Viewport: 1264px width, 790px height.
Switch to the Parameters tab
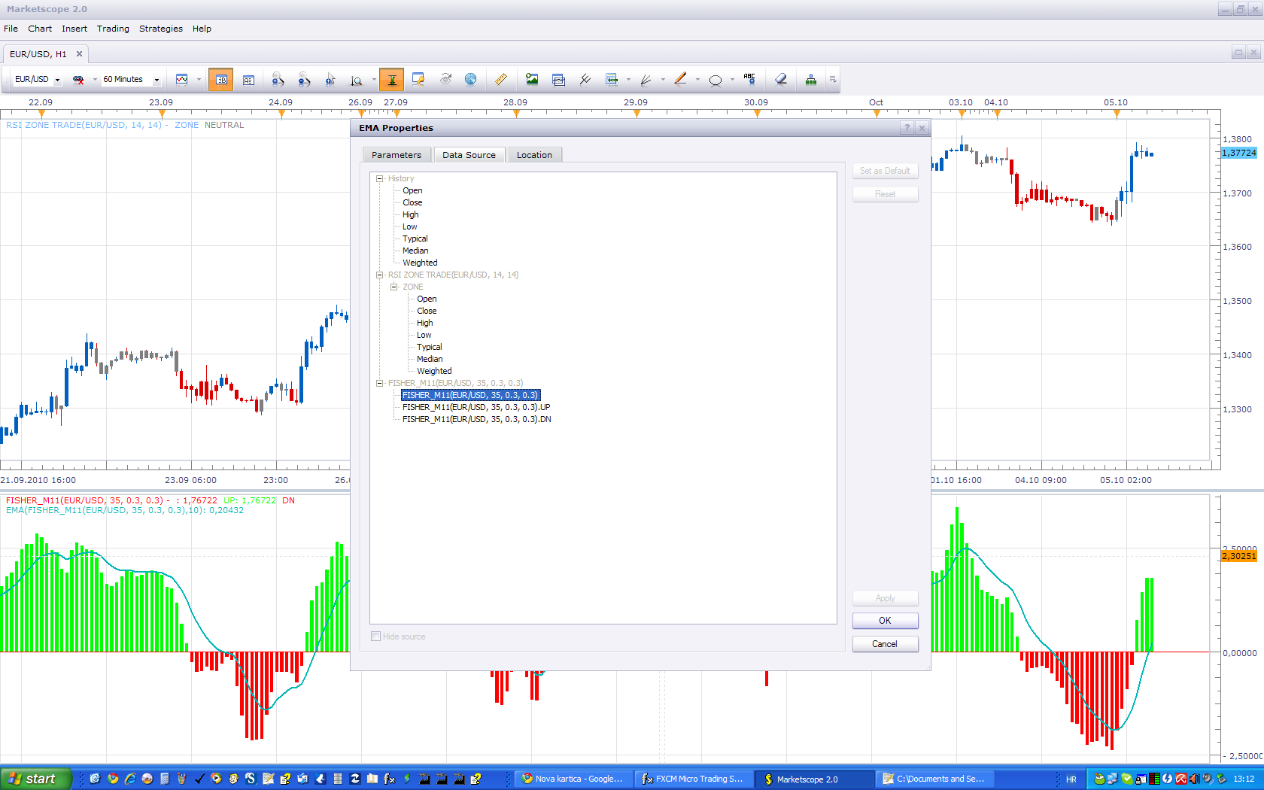click(397, 155)
